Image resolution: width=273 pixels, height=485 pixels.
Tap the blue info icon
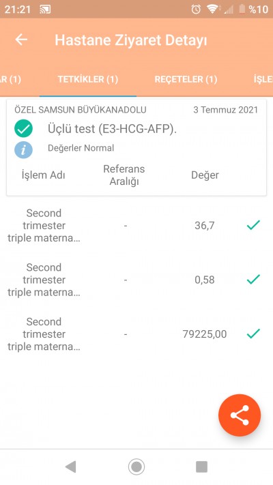23,150
